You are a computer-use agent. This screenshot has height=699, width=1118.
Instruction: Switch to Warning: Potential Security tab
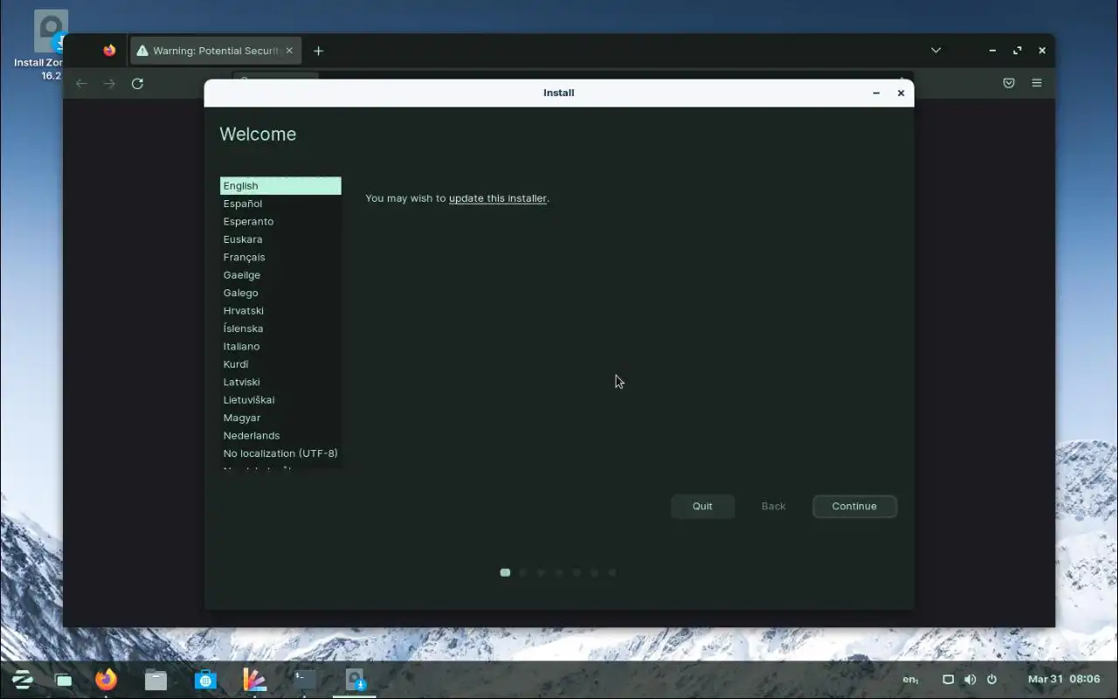(216, 51)
